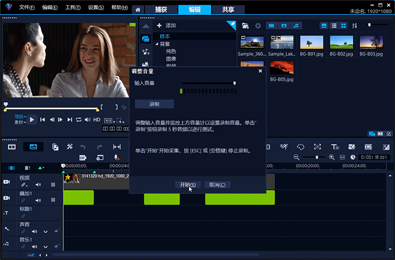Adjust the timeline zoom slider
This screenshot has height=260, width=395.
(x=317, y=157)
